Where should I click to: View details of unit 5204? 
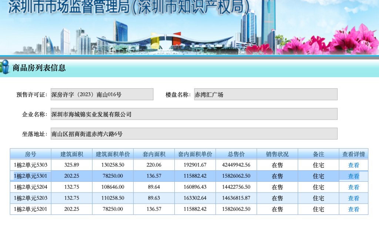point(353,187)
